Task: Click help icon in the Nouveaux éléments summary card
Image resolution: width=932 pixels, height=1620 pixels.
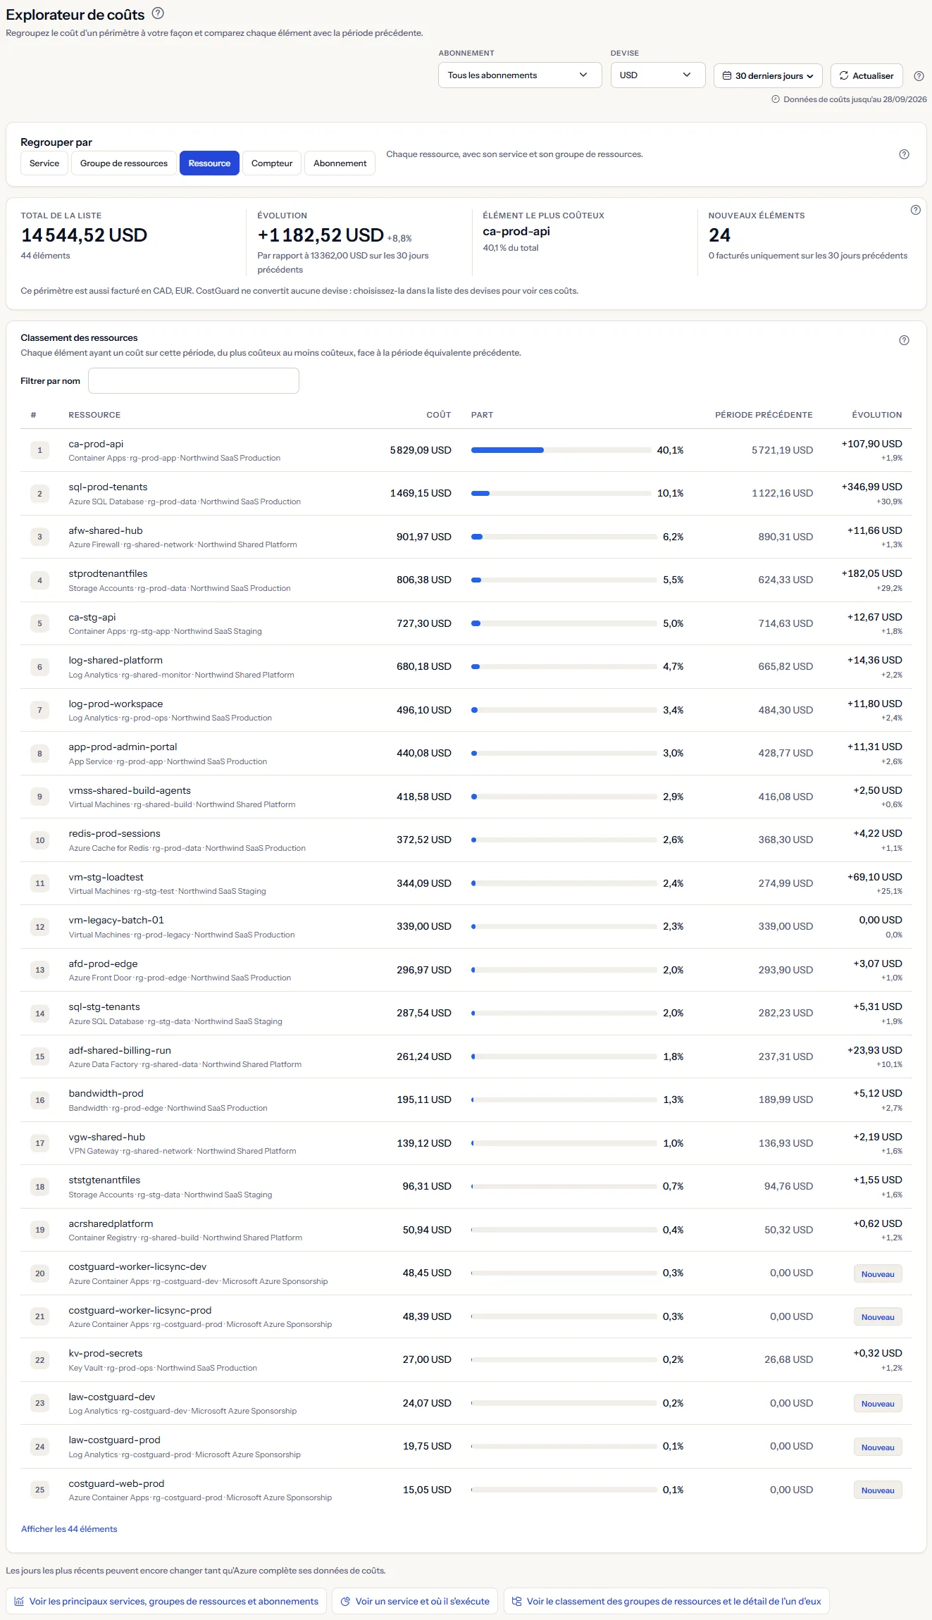Action: [916, 210]
